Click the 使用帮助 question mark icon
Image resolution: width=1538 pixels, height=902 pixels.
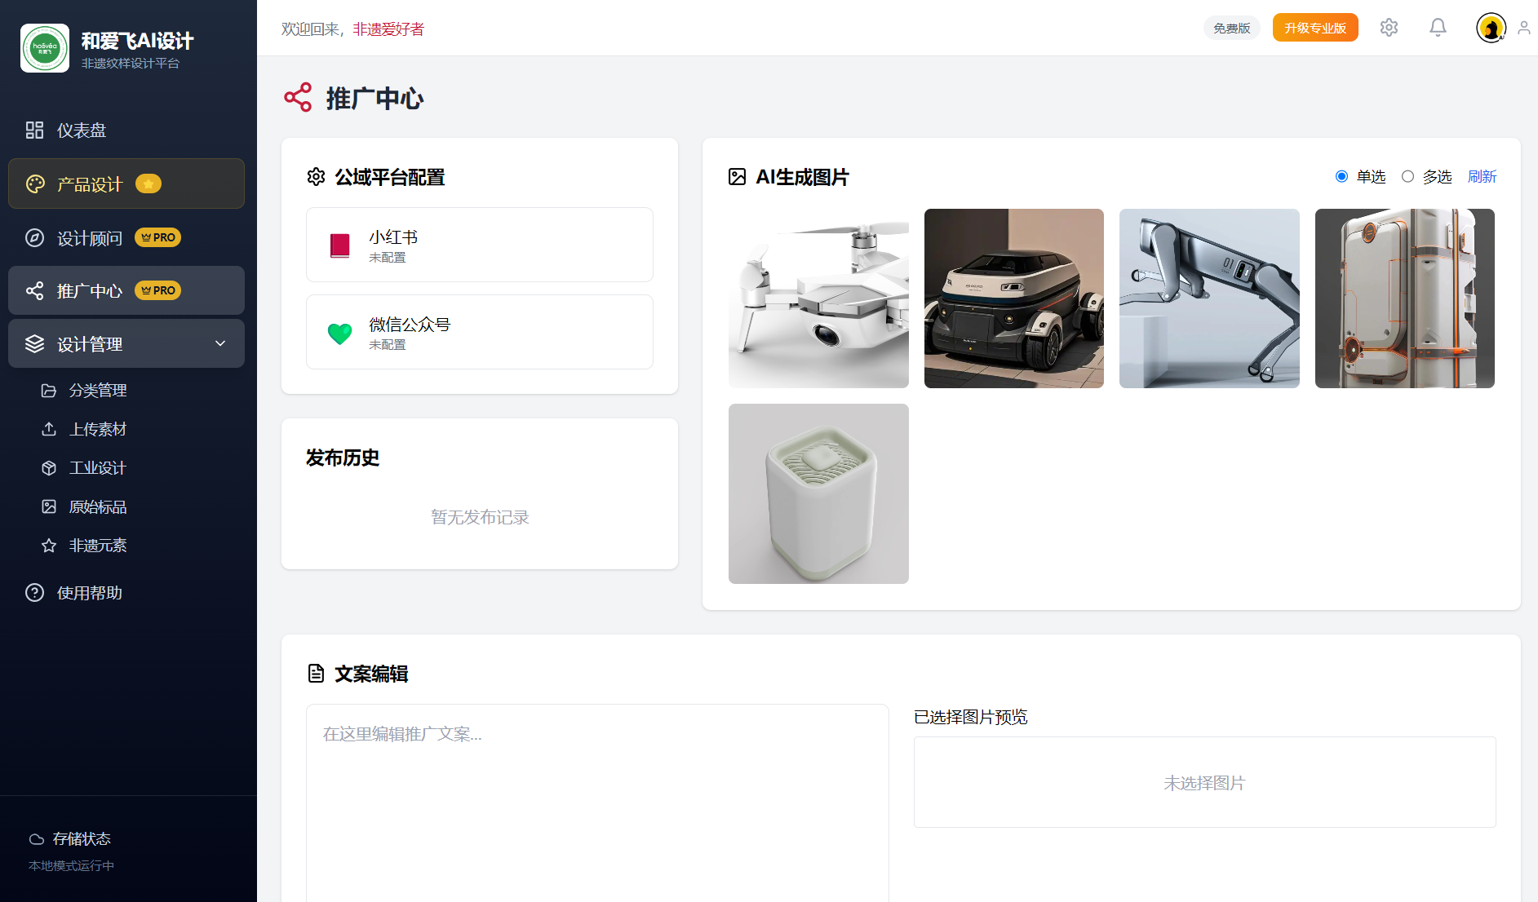coord(34,593)
